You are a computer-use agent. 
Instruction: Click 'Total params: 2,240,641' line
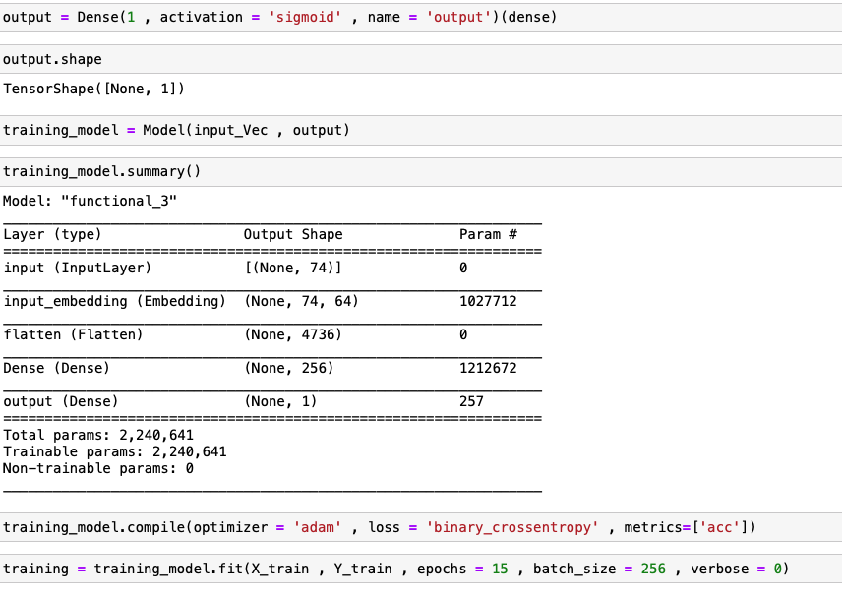tap(98, 435)
